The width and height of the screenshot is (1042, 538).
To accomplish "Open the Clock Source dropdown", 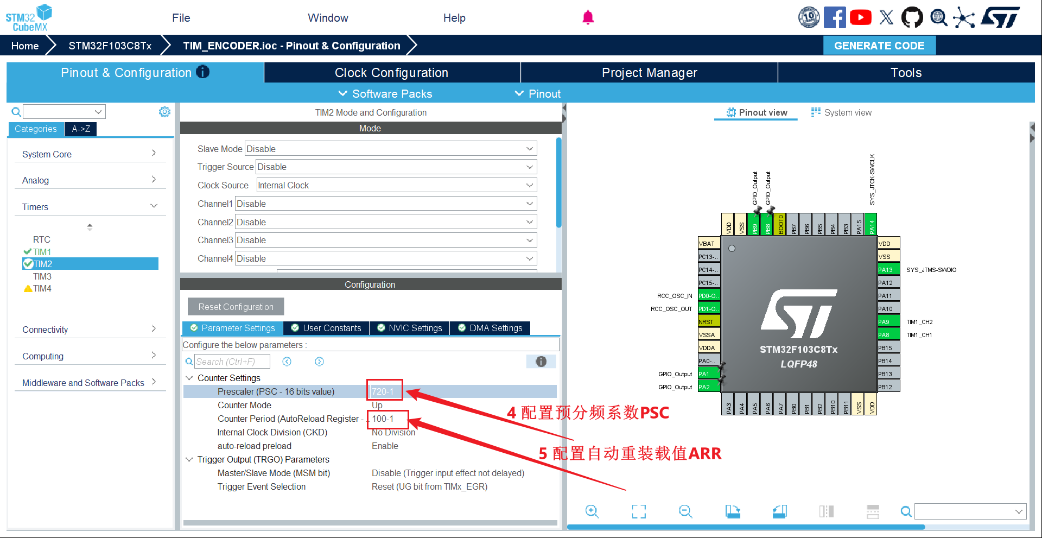I will click(396, 185).
